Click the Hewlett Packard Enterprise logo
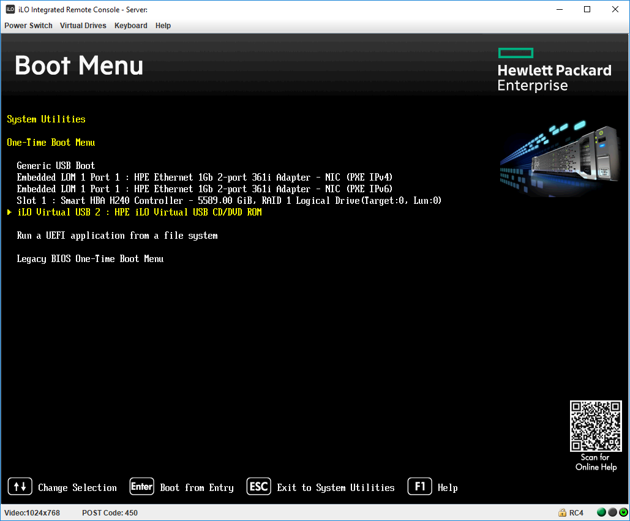 click(x=554, y=70)
